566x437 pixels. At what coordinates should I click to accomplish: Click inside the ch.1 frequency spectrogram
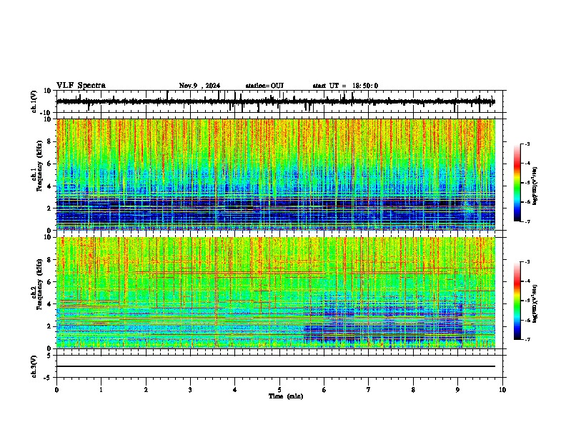tap(276, 174)
